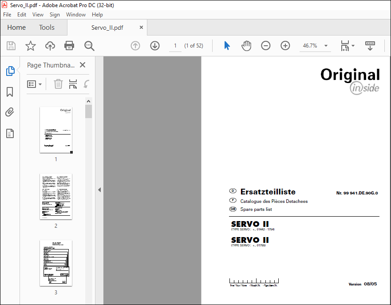Click the cloud upload share icon
This screenshot has height=305, width=391.
[x=50, y=46]
